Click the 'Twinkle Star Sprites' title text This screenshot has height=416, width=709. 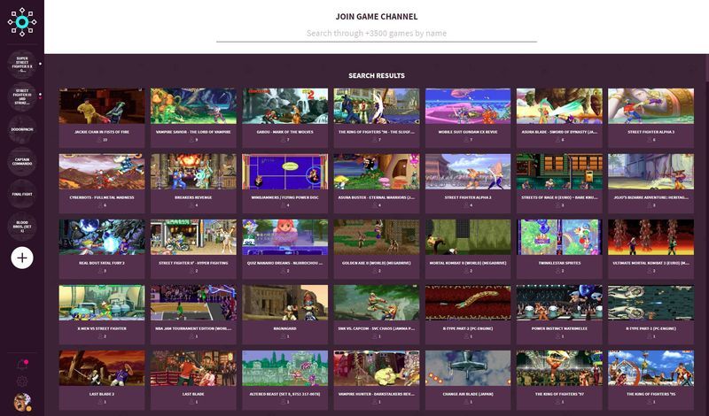(559, 263)
